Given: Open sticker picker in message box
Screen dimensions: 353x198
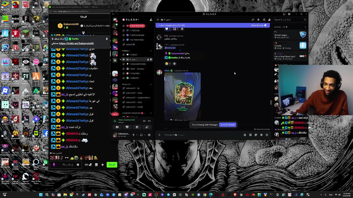Looking at the screenshot, I should coord(256,135).
